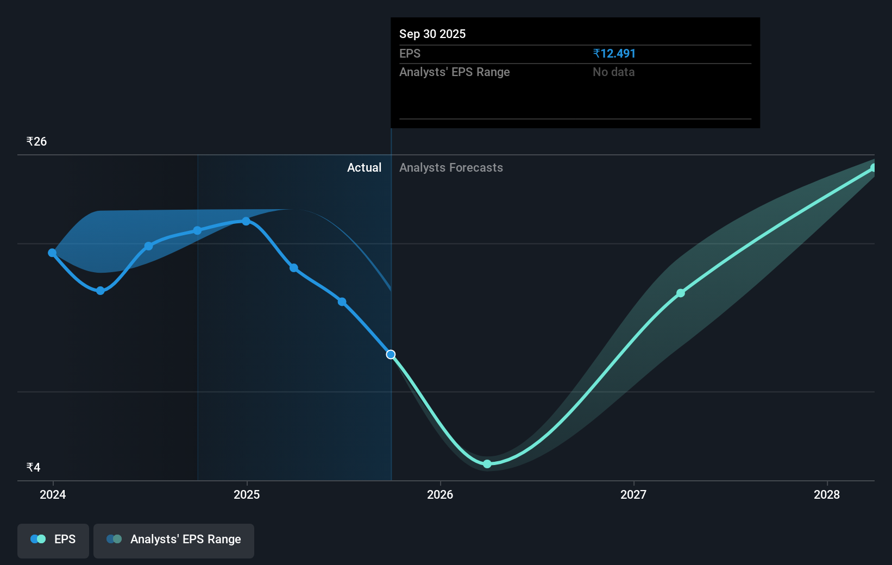The width and height of the screenshot is (892, 565).
Task: Click the EPS legend color dots icon
Action: (38, 539)
